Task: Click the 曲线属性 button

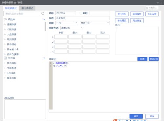Action: [137, 14]
